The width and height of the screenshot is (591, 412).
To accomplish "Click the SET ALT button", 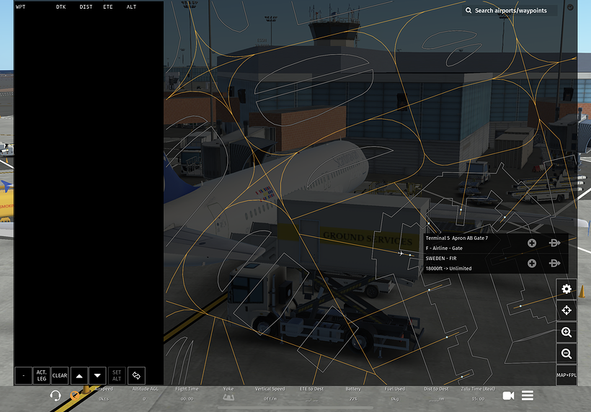I will coord(117,375).
